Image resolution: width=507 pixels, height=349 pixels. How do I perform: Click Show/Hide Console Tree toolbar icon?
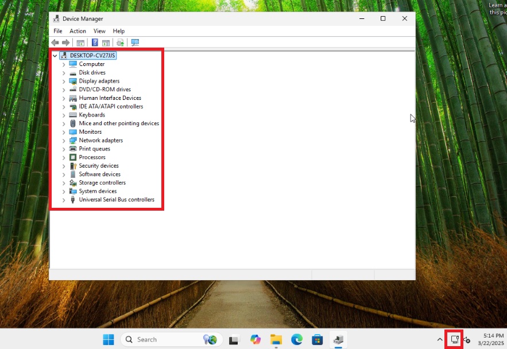point(80,42)
